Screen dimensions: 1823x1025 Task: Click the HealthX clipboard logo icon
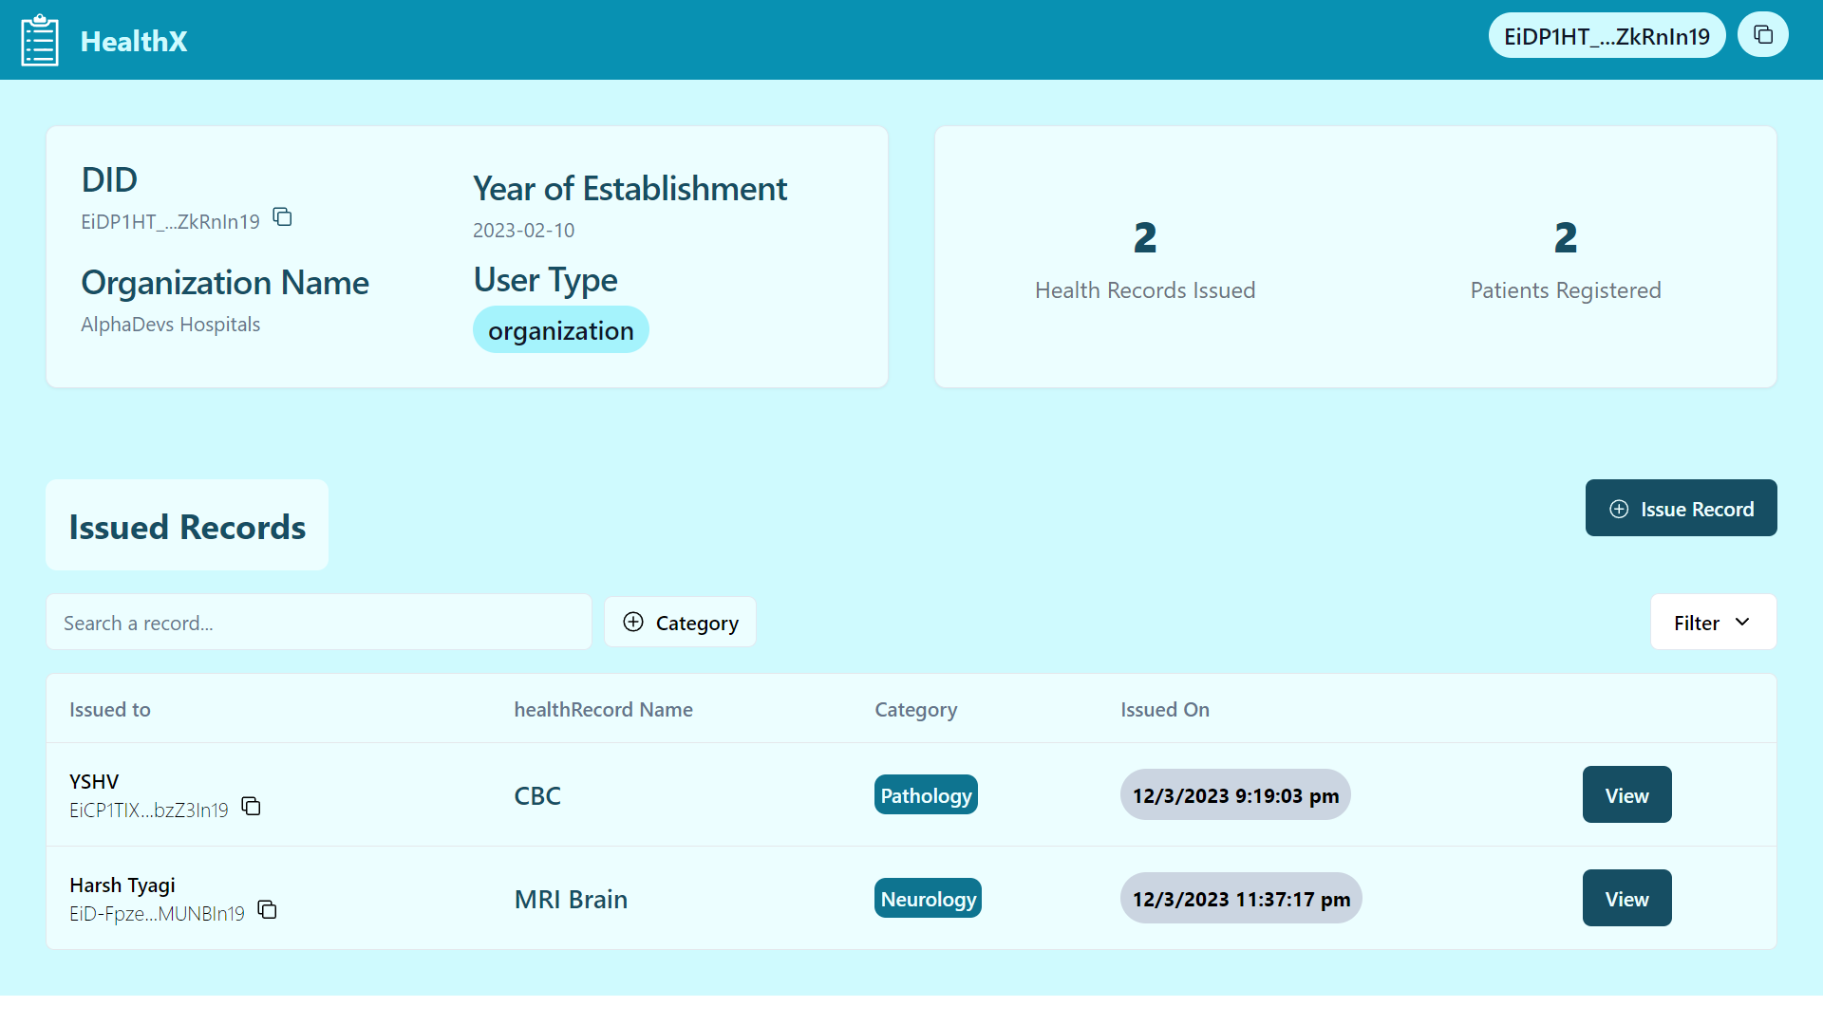(40, 40)
